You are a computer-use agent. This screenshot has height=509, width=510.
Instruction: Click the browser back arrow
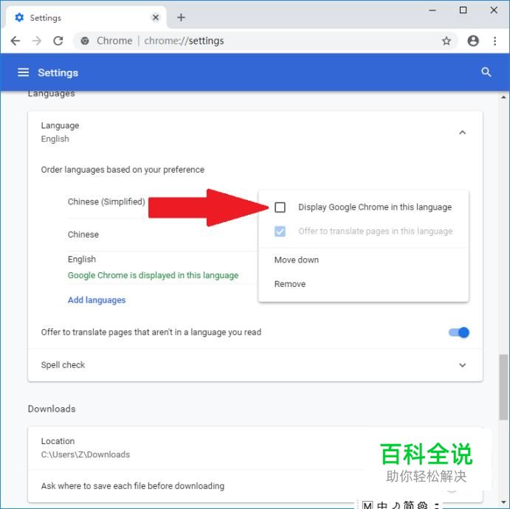15,41
